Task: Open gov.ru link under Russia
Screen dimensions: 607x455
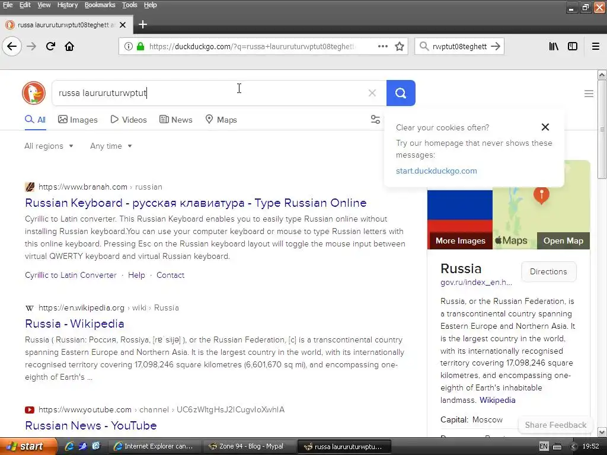Action: coord(476,283)
